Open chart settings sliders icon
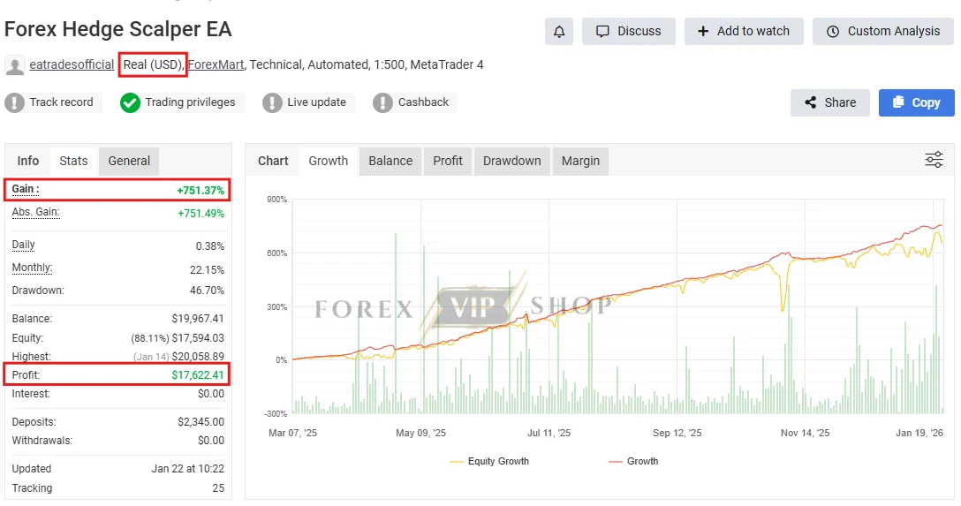Screen dimensions: 961x506 [934, 160]
